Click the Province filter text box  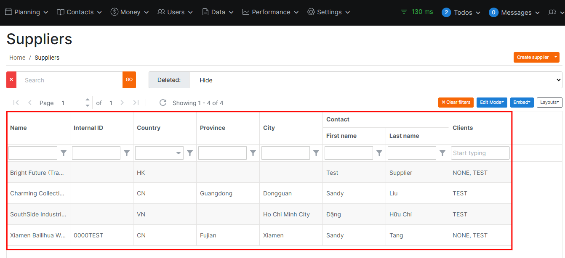[x=222, y=153]
